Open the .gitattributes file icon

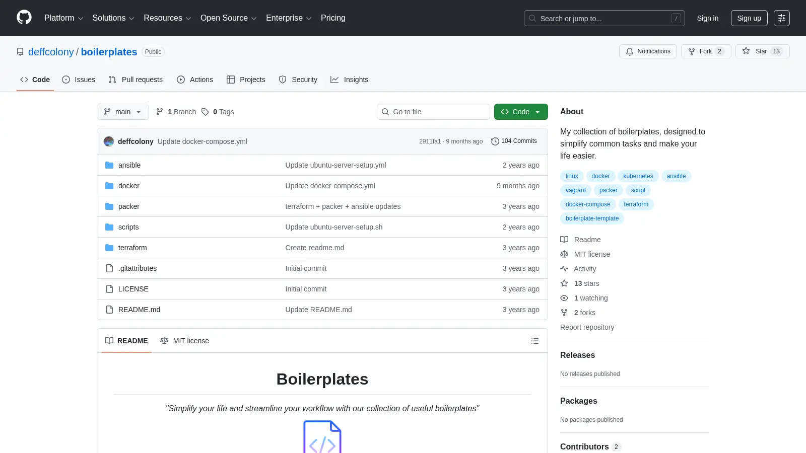click(x=109, y=268)
